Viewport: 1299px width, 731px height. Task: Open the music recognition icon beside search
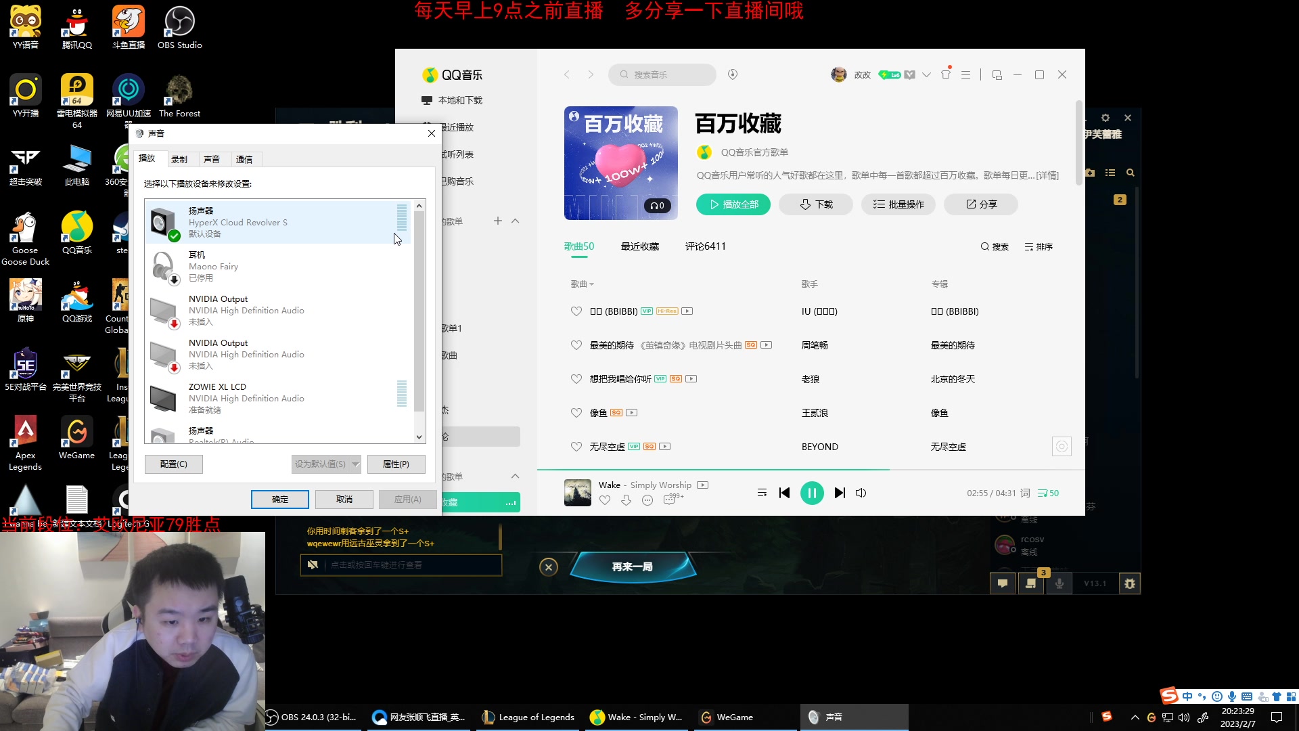[x=733, y=74]
